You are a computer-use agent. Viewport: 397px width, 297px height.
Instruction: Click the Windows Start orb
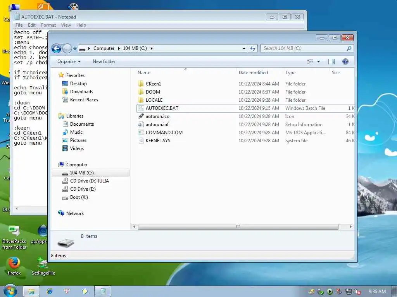10,291
